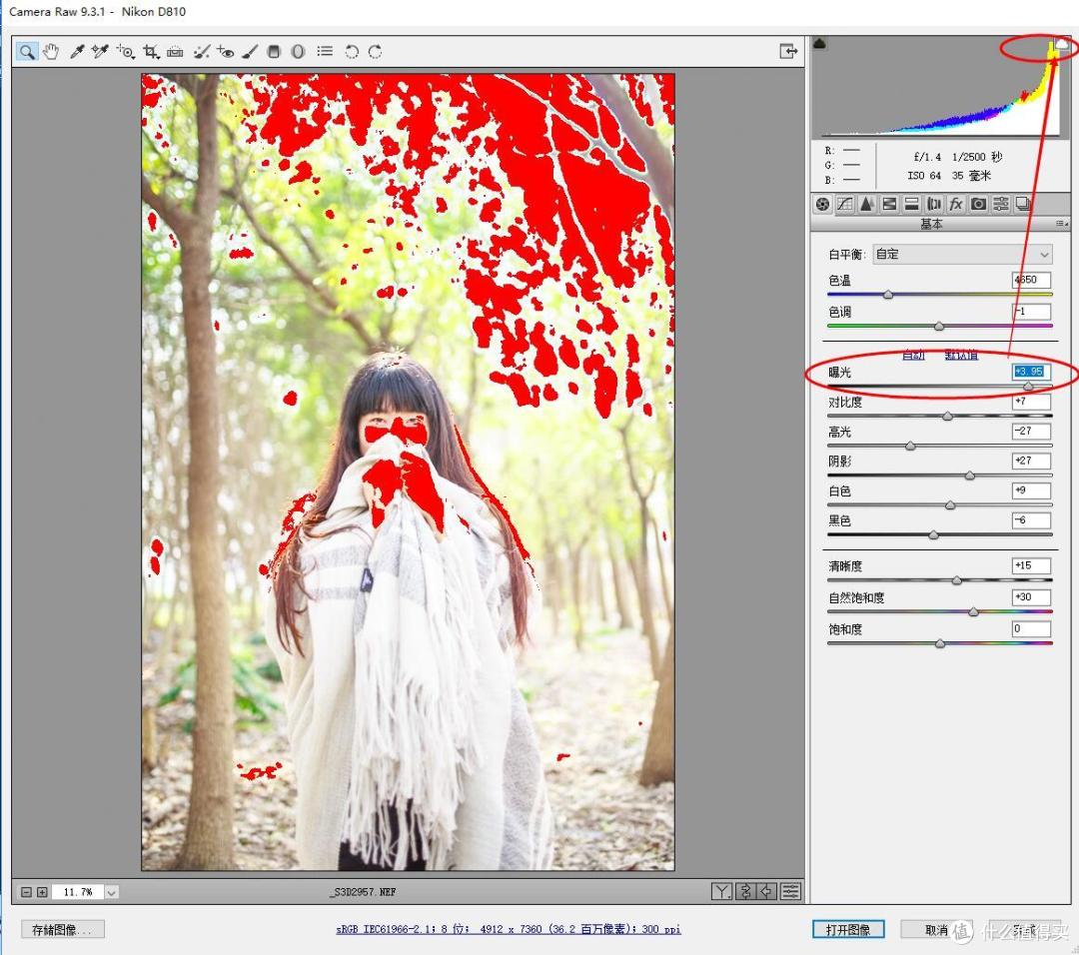Image resolution: width=1079 pixels, height=955 pixels.
Task: Select the Red Eye Removal tool
Action: 225,52
